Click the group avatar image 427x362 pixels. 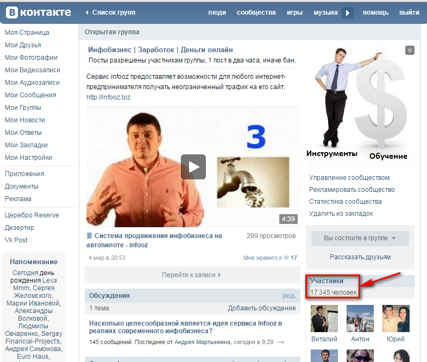(x=360, y=105)
